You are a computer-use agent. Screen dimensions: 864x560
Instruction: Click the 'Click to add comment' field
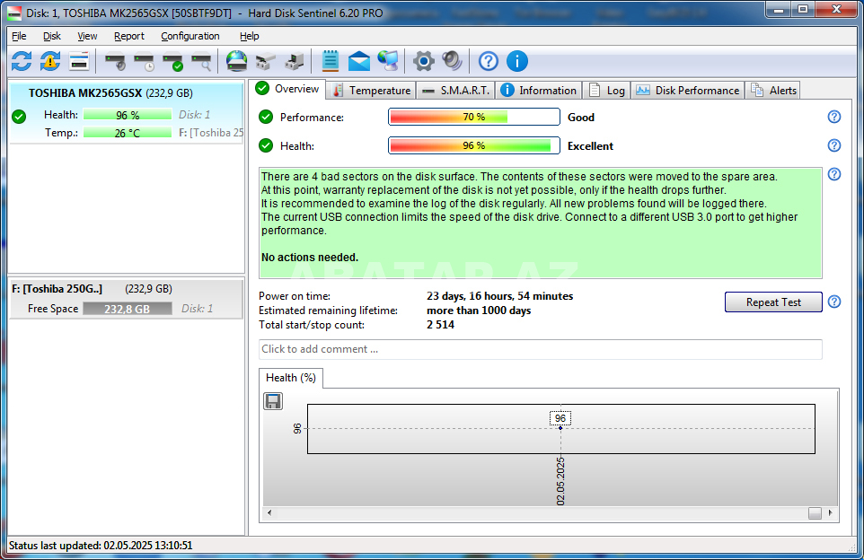click(x=541, y=349)
